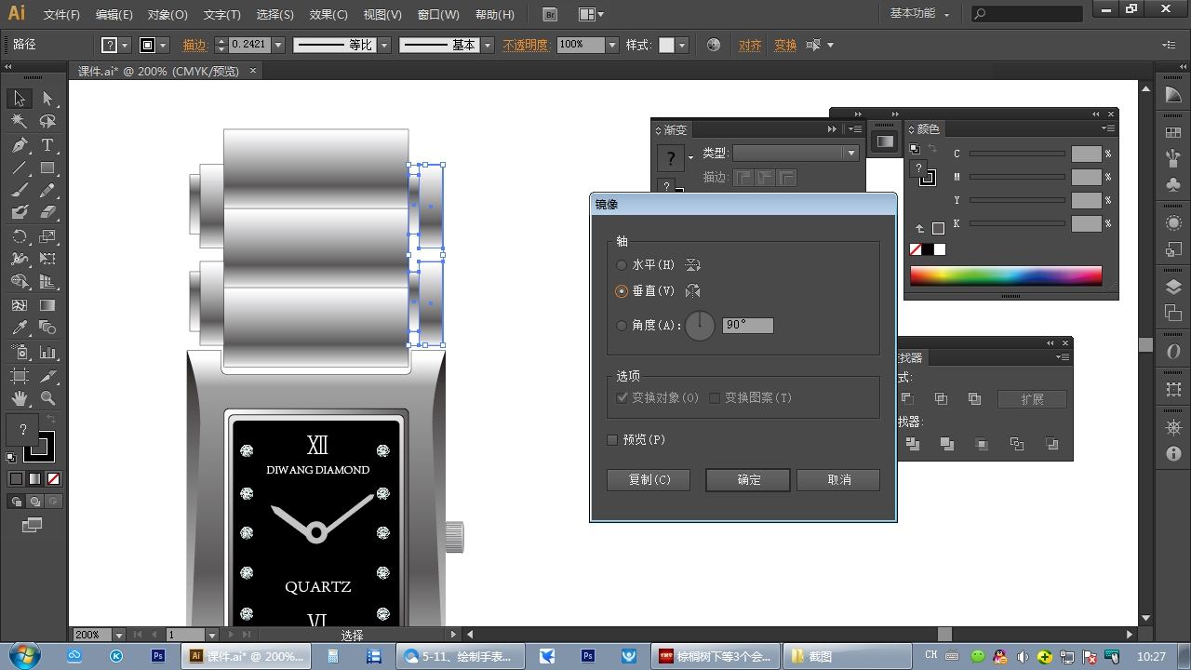Activate the Free Transform tool

pyautogui.click(x=48, y=259)
